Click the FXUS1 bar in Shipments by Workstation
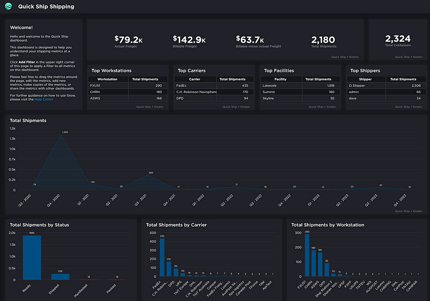 click(307, 255)
